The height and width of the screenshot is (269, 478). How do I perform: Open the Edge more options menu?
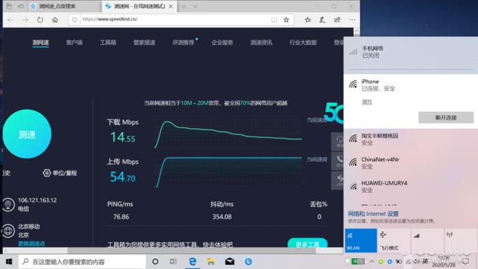352,20
